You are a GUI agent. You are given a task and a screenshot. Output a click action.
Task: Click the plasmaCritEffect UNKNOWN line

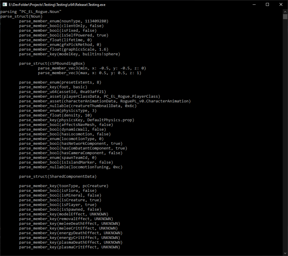pos(70,247)
